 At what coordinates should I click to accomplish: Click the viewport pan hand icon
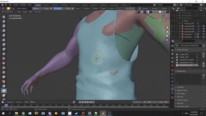point(167,32)
